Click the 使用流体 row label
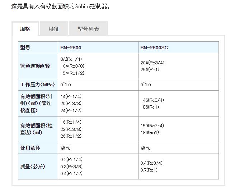The width and height of the screenshot is (230, 187). pyautogui.click(x=30, y=148)
